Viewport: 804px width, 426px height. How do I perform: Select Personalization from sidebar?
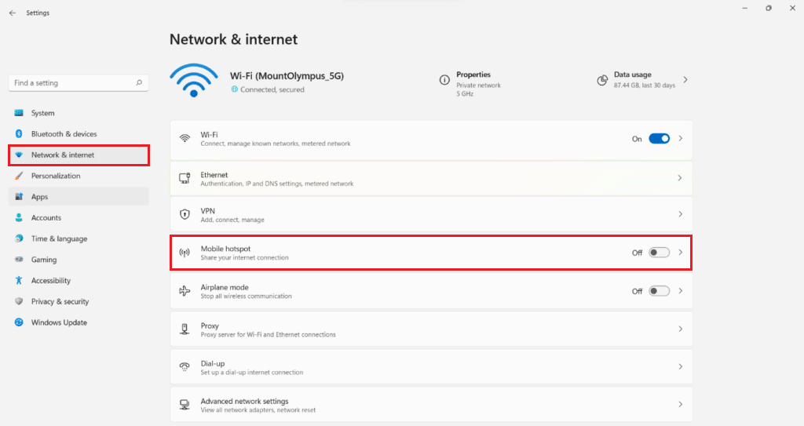pos(56,176)
